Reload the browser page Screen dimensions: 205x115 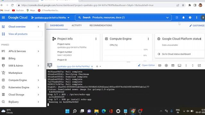point(12,5)
